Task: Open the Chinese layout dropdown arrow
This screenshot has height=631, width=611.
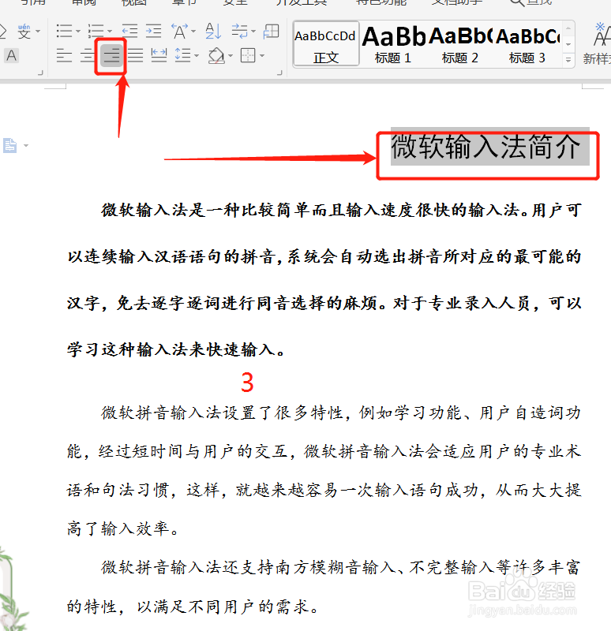Action: [193, 31]
